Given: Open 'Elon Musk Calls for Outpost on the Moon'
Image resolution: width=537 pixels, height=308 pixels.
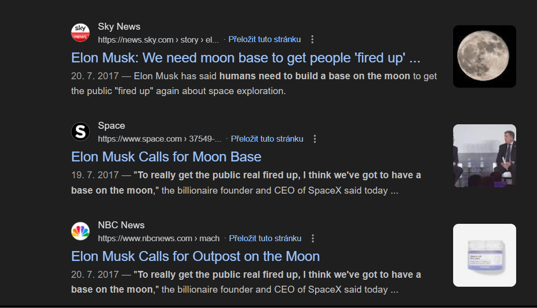Looking at the screenshot, I should [196, 257].
